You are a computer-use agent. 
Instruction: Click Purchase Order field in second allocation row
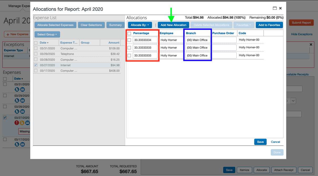pos(224,48)
